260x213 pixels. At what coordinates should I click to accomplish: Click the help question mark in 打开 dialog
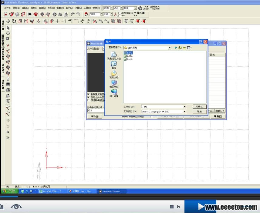pos(201,42)
